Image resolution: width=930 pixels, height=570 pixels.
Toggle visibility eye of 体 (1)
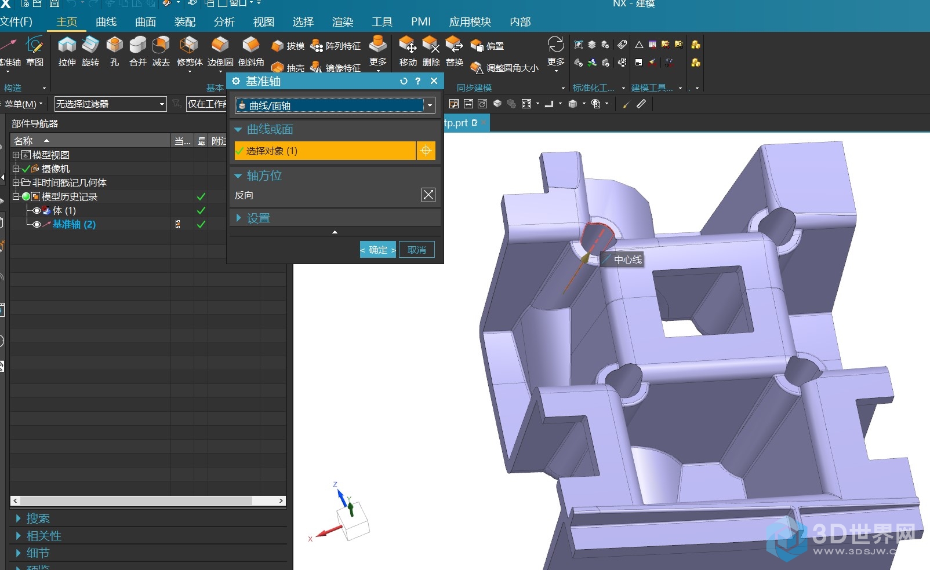click(x=37, y=210)
